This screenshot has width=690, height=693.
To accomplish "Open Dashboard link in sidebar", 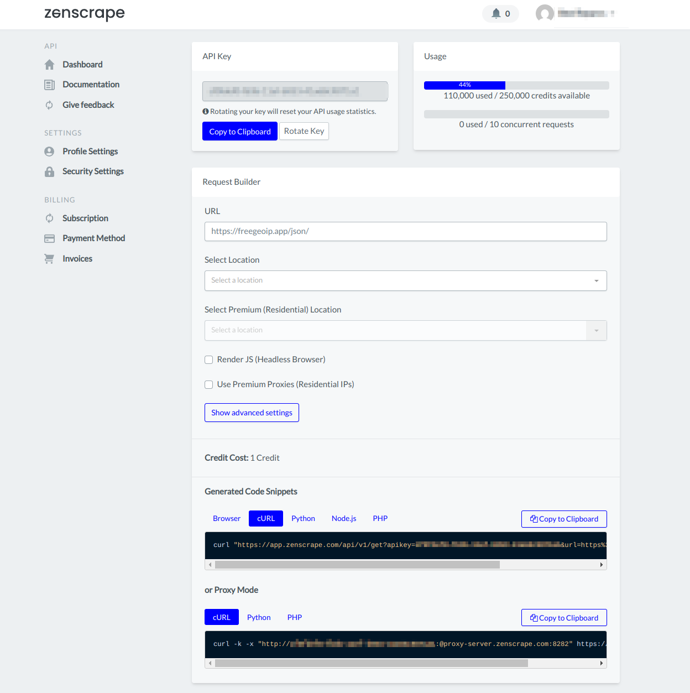I will click(82, 65).
